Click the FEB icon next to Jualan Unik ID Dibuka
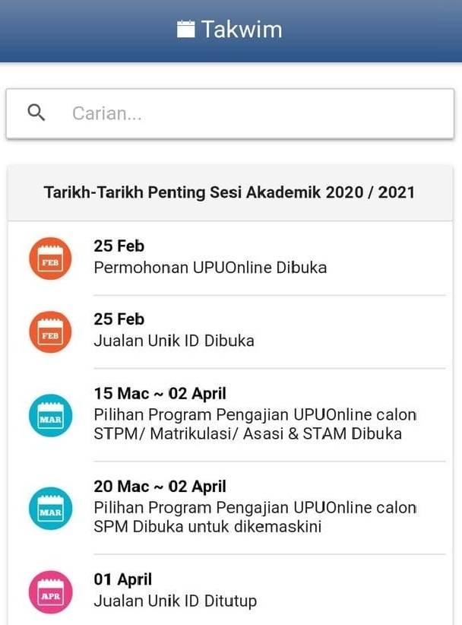Screen dimensions: 462x625 click(49, 332)
